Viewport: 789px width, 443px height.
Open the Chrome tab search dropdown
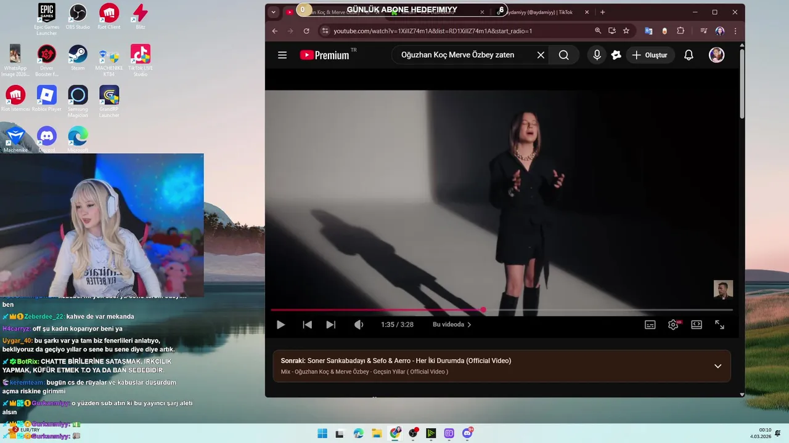coord(274,12)
